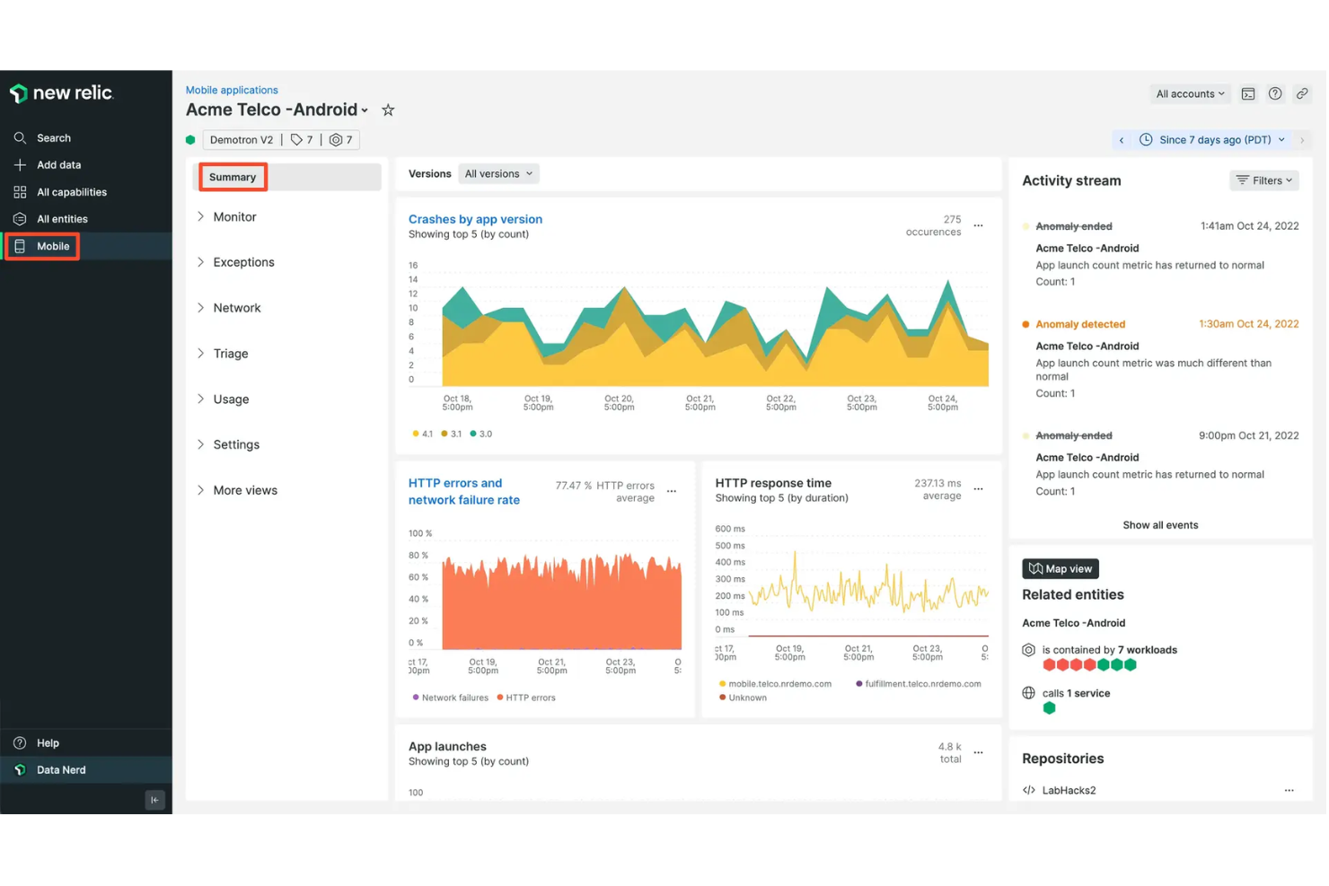Open the tags icon showing 7
The image size is (1329, 886).
(303, 140)
